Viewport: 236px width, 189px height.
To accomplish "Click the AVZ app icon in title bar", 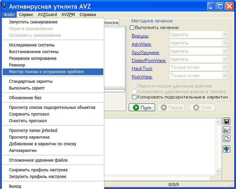I will [x=5, y=6].
